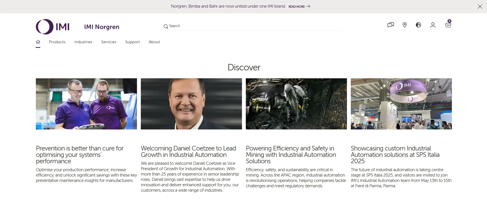Image resolution: width=487 pixels, height=218 pixels.
Task: Expand the Services menu
Action: 109,42
